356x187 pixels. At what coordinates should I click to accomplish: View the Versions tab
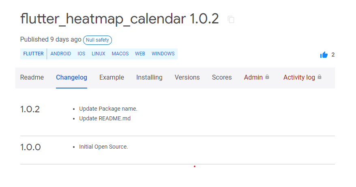(187, 78)
